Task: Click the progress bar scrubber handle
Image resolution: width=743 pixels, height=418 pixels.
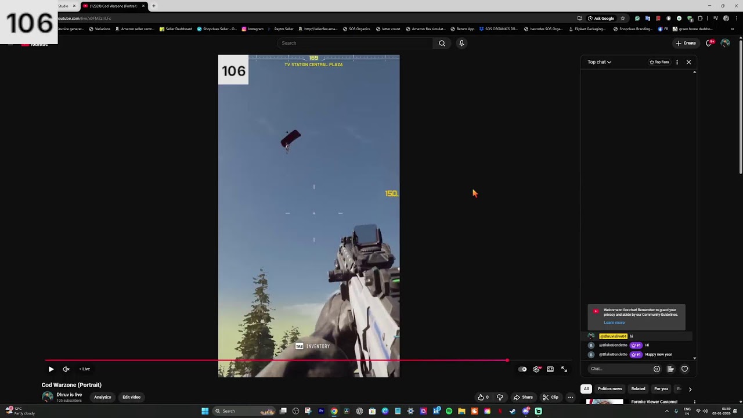Action: click(507, 361)
